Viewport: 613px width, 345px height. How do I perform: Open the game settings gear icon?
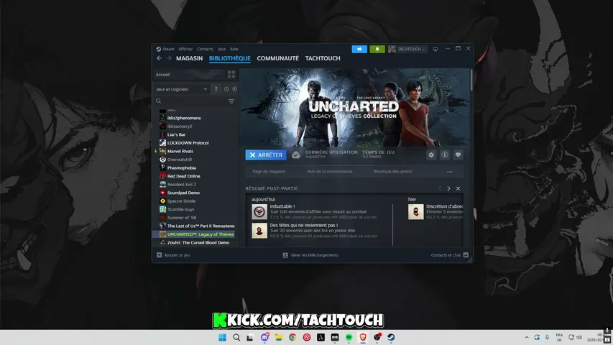pyautogui.click(x=431, y=155)
